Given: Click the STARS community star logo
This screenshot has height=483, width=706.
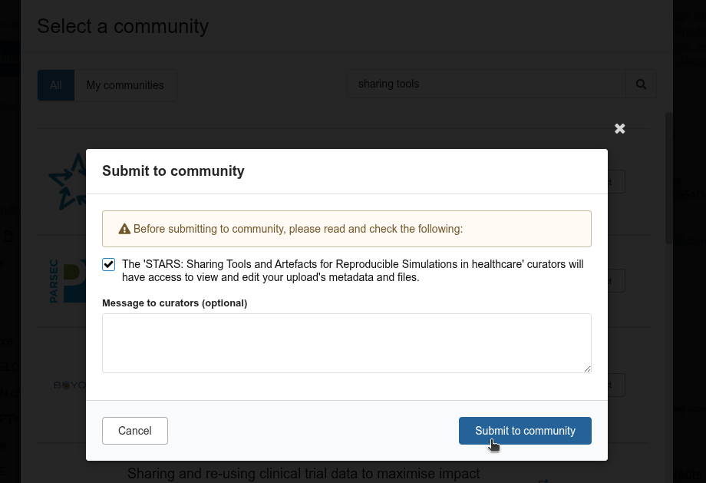Looking at the screenshot, I should click(67, 182).
